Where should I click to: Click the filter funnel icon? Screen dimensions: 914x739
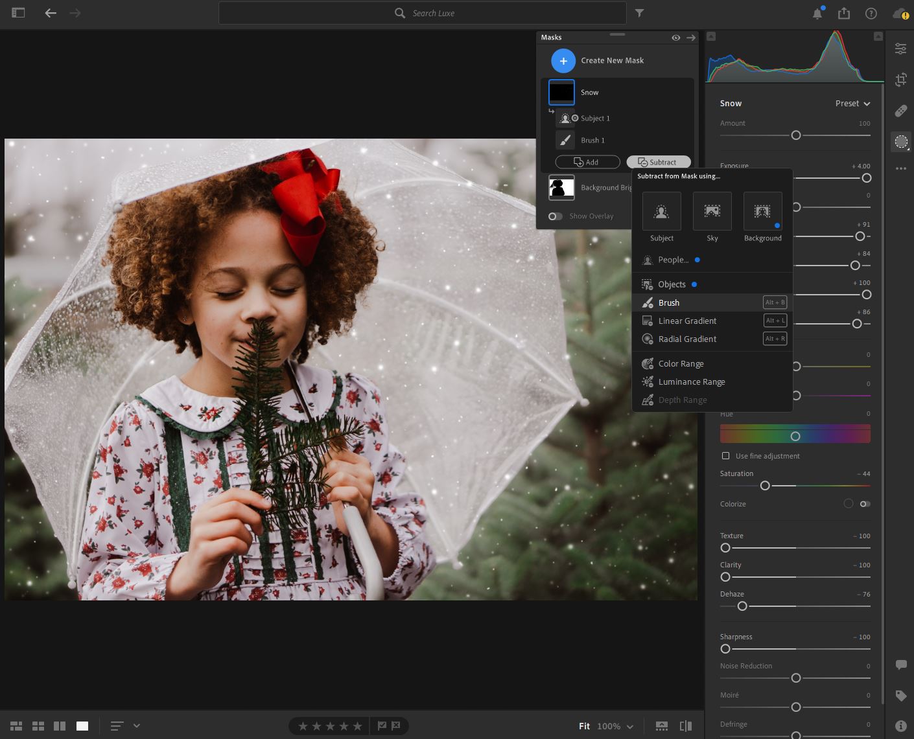click(639, 13)
